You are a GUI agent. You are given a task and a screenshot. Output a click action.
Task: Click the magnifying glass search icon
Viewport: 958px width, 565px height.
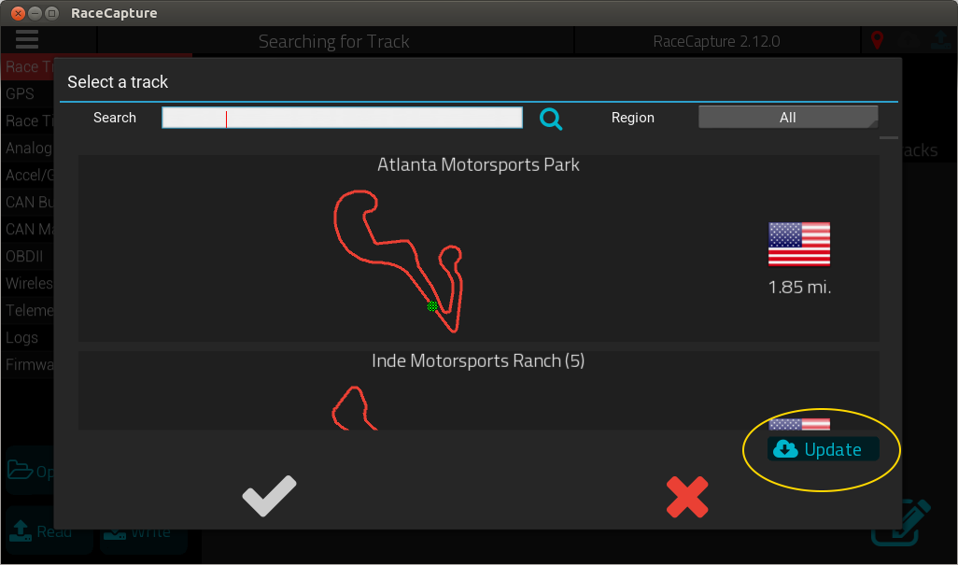[x=551, y=119]
